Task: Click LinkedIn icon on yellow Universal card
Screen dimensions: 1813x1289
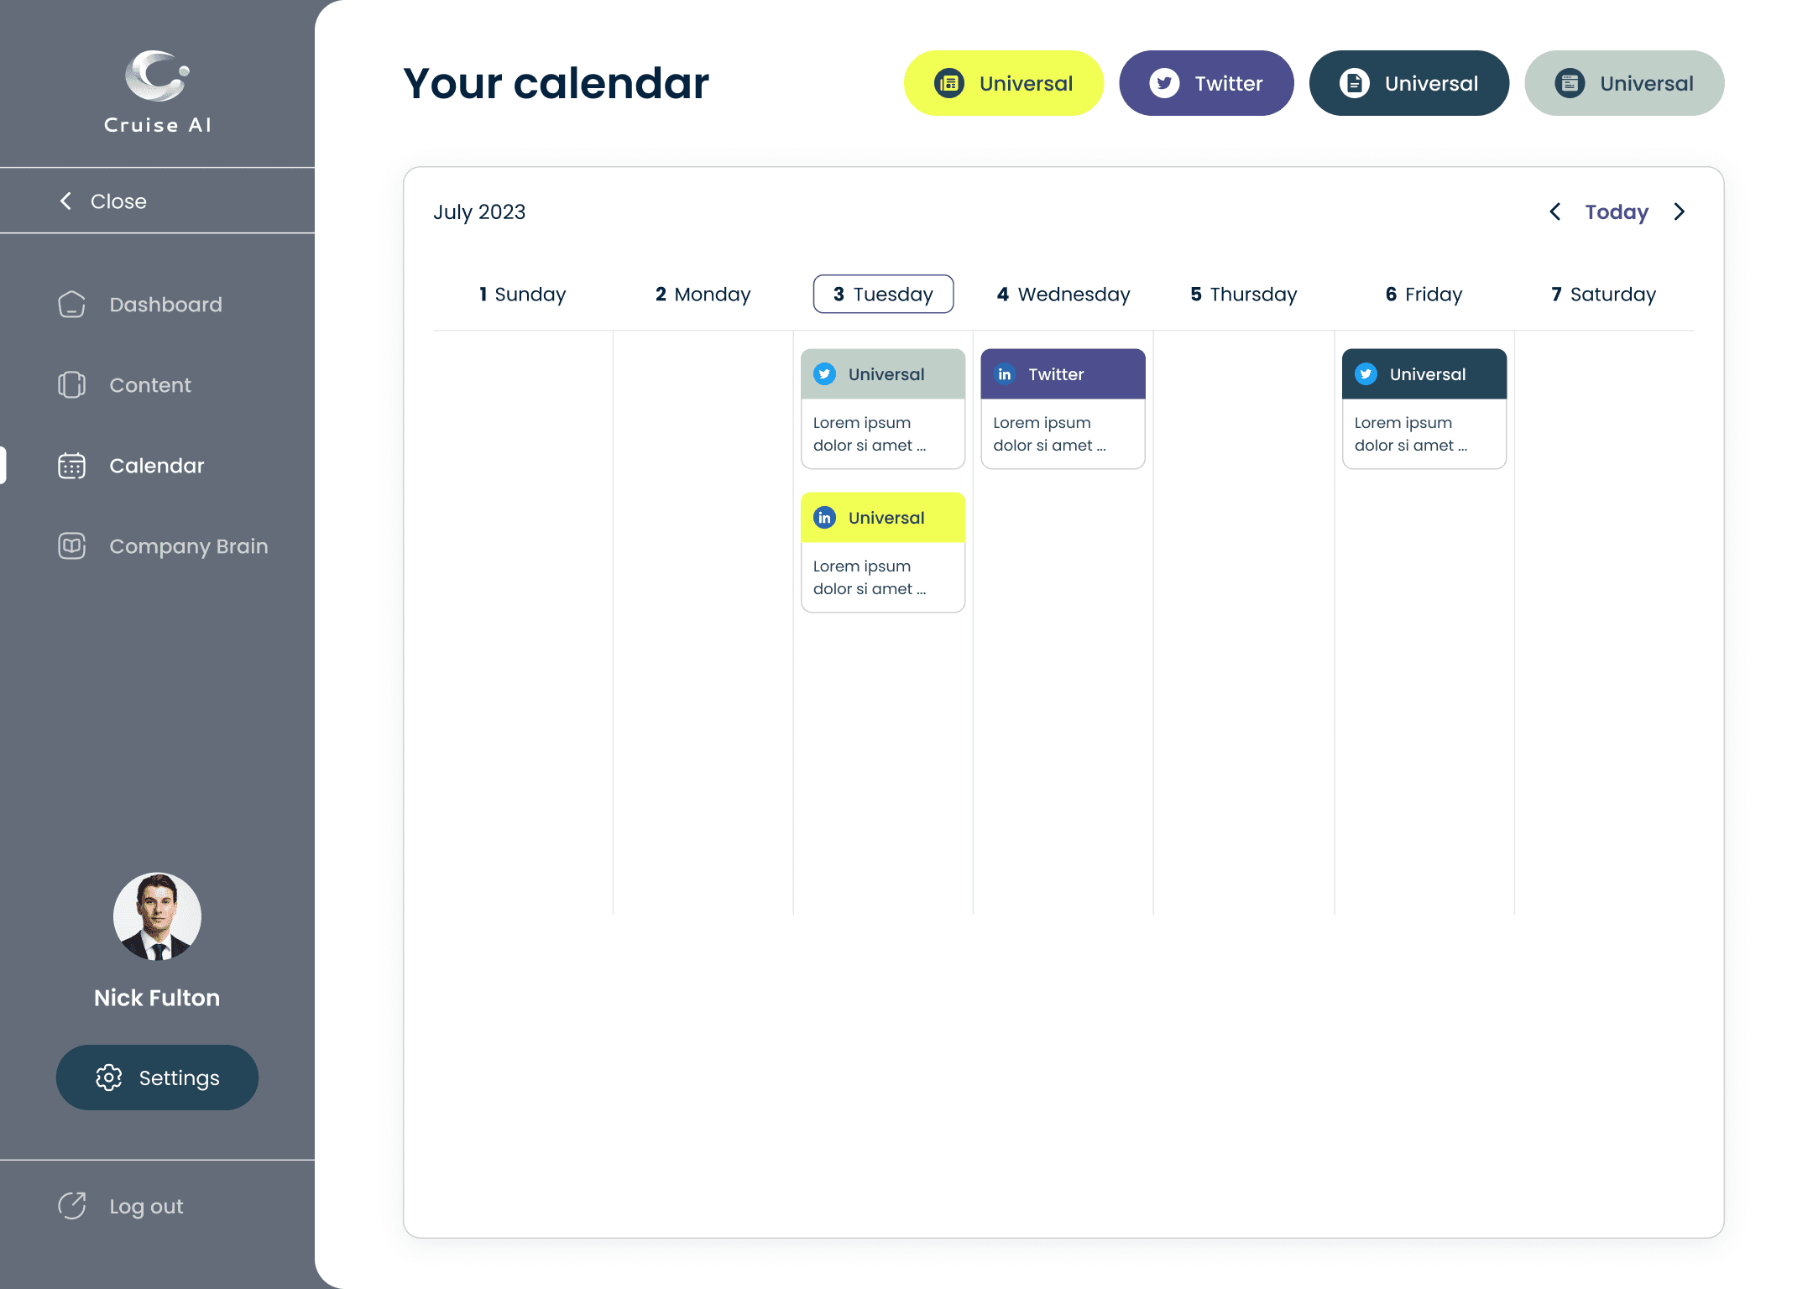Action: 824,518
